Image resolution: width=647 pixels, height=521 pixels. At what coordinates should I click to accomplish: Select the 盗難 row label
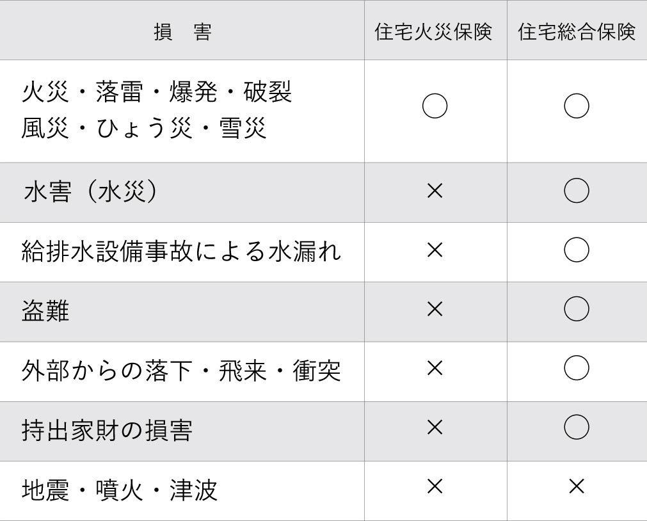click(45, 310)
